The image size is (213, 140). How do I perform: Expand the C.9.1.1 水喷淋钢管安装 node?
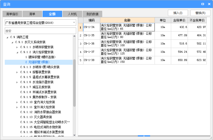point(17,47)
